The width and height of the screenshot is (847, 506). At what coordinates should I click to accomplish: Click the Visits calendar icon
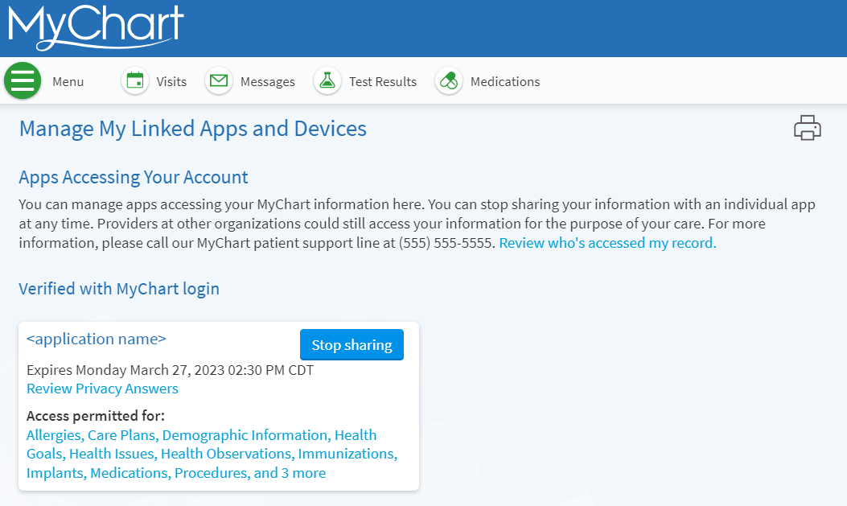[135, 81]
